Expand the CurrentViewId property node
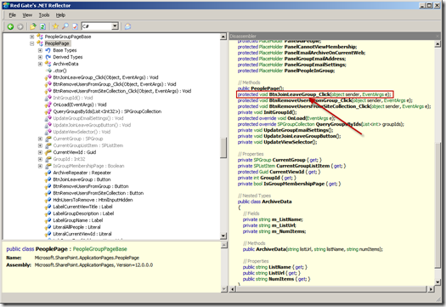The image size is (446, 307). [40, 152]
